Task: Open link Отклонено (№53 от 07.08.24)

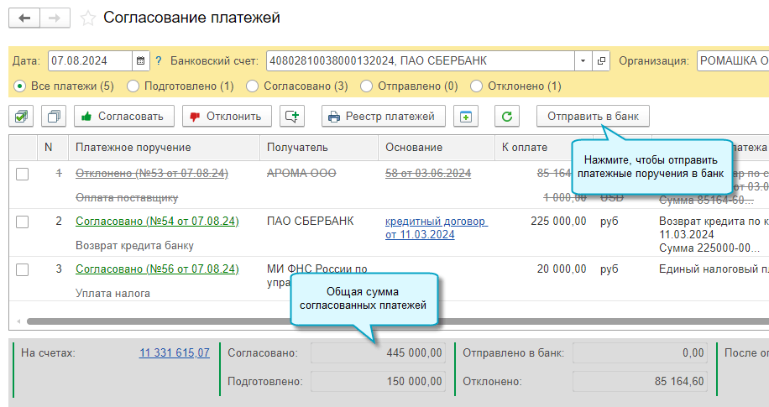Action: (152, 173)
